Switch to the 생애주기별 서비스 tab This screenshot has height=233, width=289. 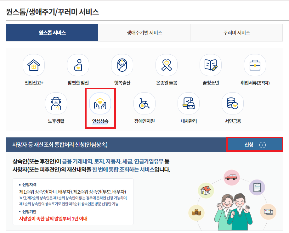point(144,33)
